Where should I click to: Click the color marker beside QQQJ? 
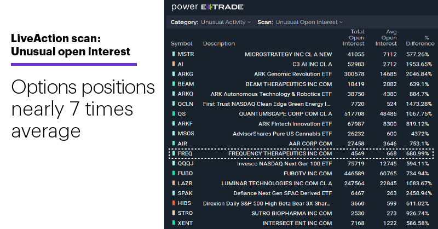click(174, 163)
